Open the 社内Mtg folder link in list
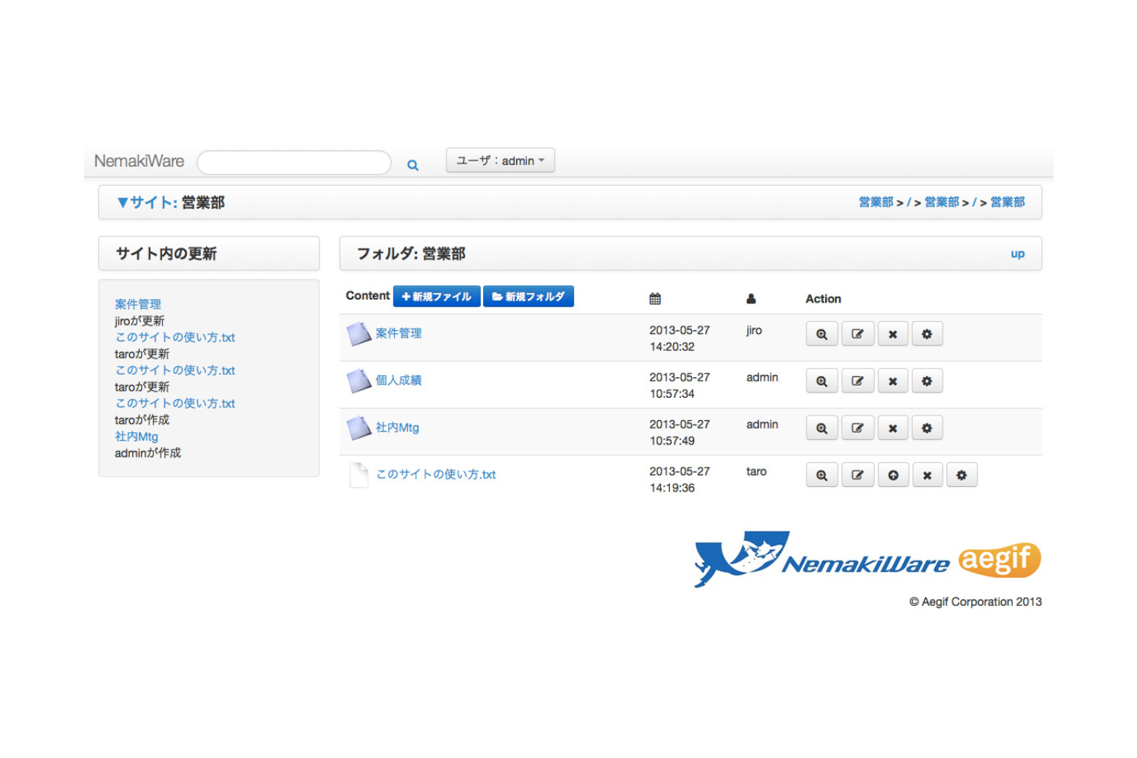The height and width of the screenshot is (758, 1137). (397, 427)
